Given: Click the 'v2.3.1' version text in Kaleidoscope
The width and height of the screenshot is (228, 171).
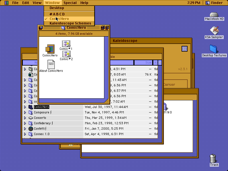Looking at the screenshot, I should click(183, 69).
